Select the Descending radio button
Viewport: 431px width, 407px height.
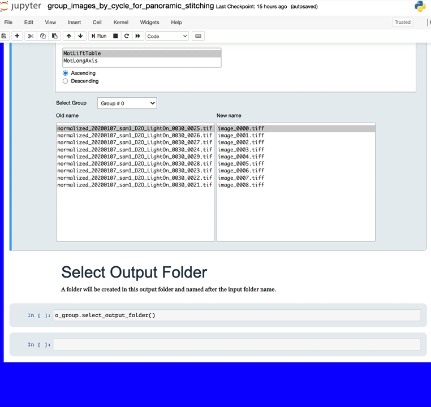click(66, 81)
